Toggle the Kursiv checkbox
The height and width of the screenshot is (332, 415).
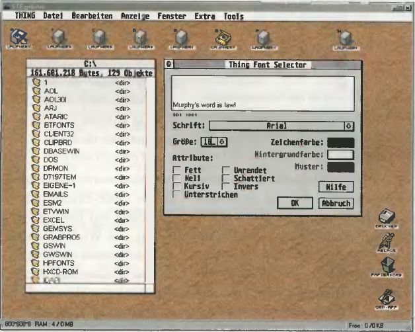[176, 187]
